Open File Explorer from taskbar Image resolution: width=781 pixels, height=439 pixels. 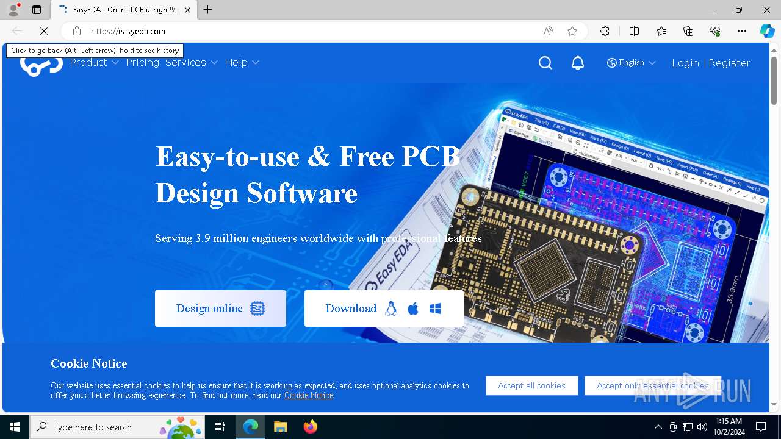[280, 427]
